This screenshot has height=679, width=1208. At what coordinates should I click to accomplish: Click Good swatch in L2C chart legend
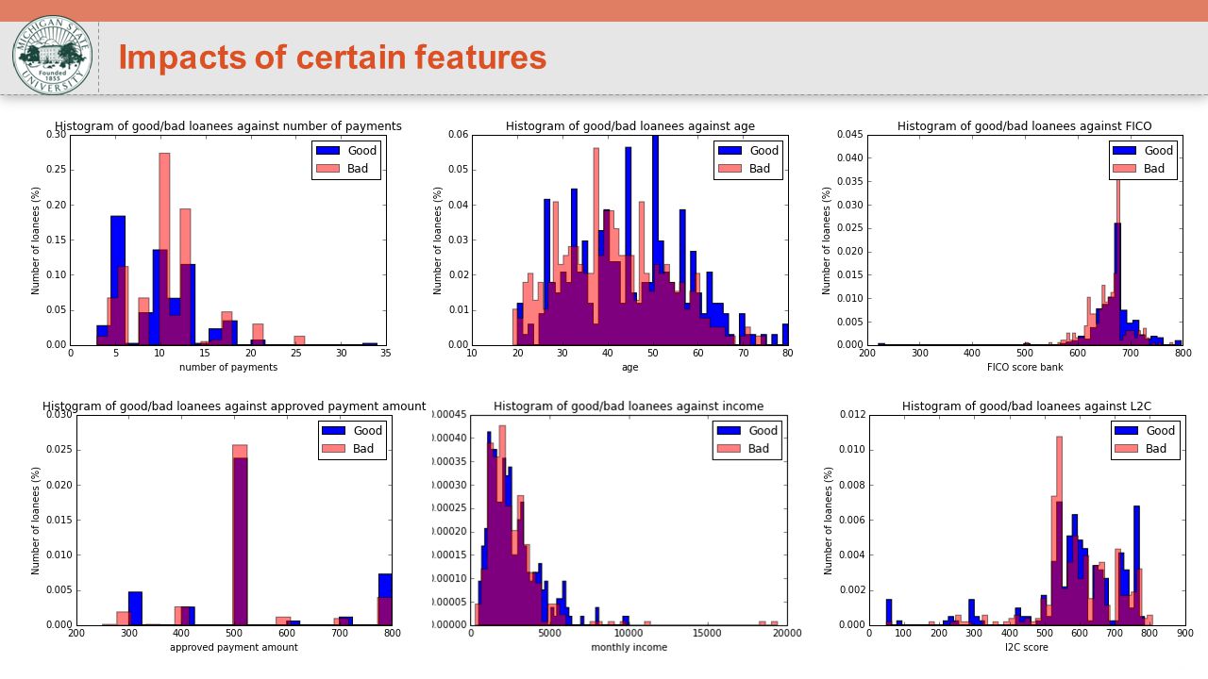(1128, 431)
